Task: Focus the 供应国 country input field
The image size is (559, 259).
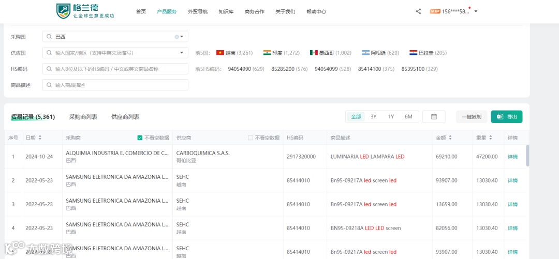Action: (115, 53)
